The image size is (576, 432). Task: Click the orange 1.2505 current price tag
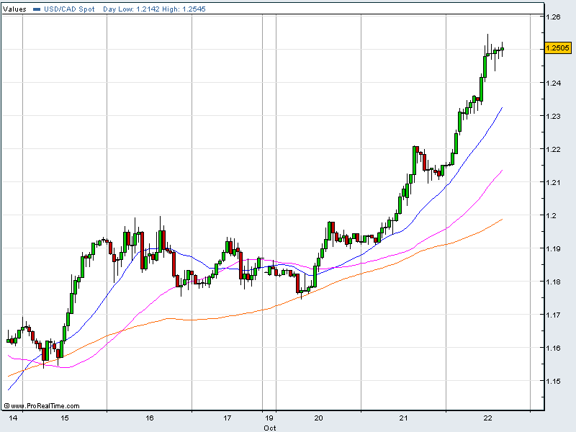[x=557, y=48]
